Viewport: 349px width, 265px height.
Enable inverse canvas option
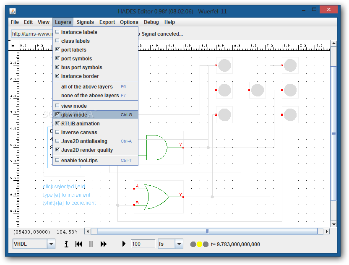95,132
